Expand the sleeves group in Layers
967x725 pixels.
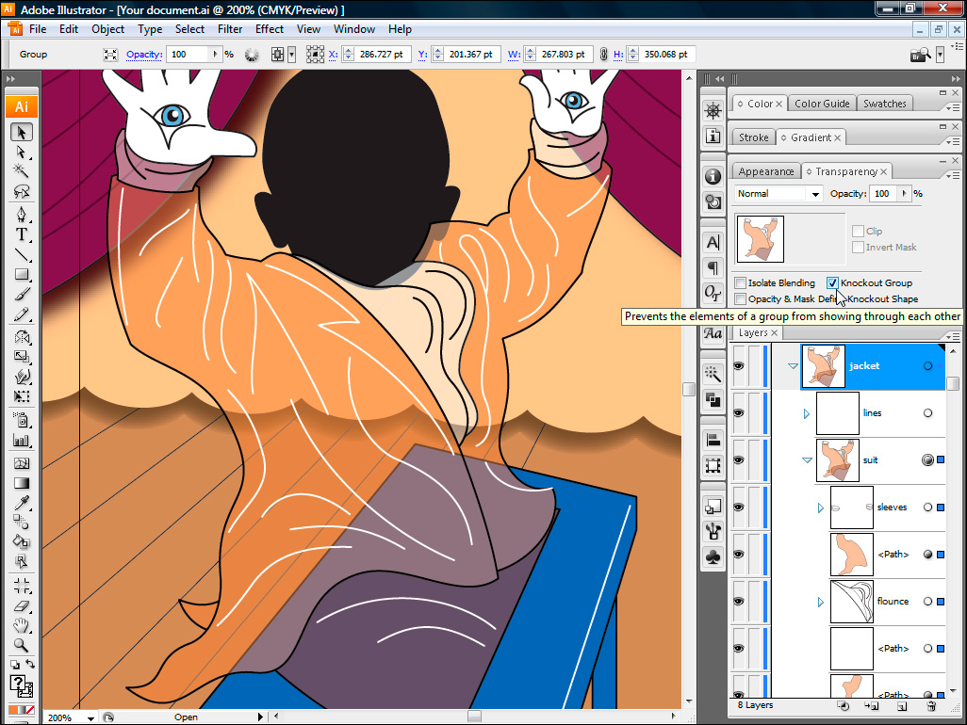[820, 507]
